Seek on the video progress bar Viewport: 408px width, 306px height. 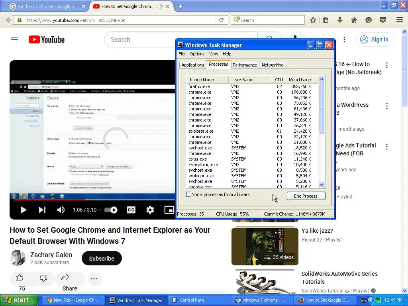click(94, 200)
